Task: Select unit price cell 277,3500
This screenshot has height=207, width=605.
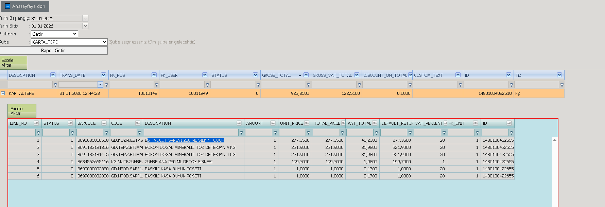Action: point(295,140)
